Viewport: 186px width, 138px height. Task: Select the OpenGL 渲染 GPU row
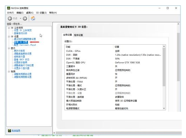(x=113, y=62)
